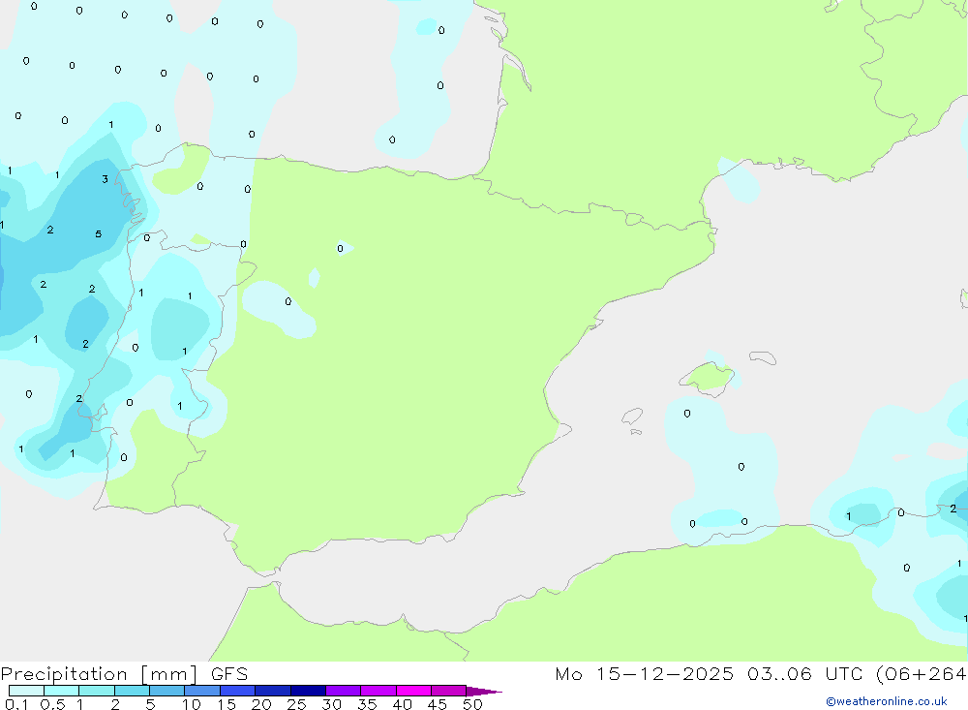
Task: Select the violet swatch between 35 and 40
Action: tap(378, 691)
